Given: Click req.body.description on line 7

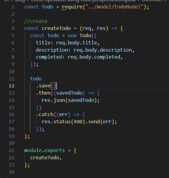Looking at the screenshot, I should tap(103, 50).
